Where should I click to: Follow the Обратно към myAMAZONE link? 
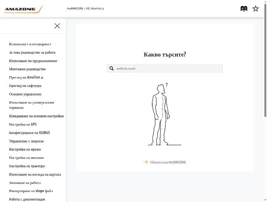[x=168, y=162]
